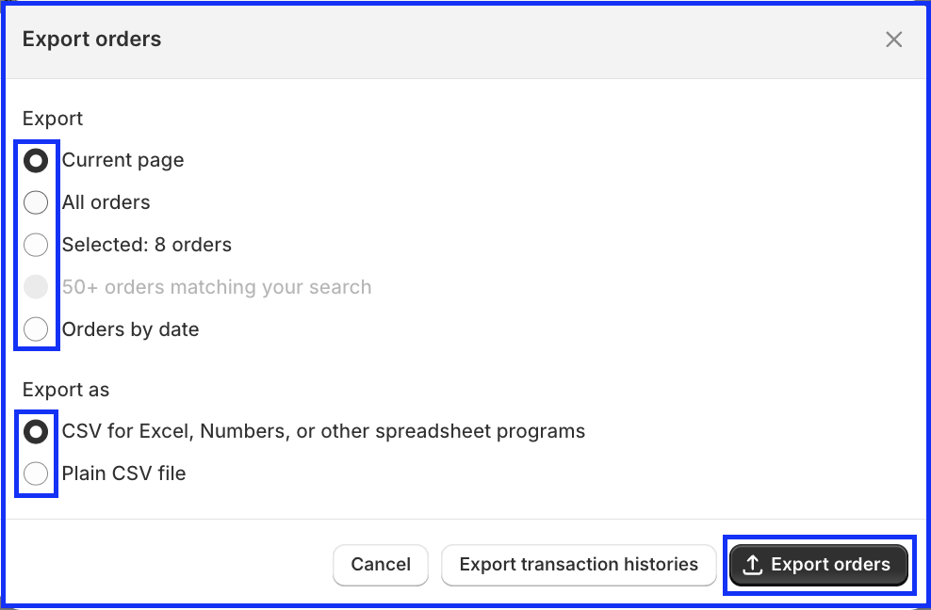Select the Plain CSV file radio circle
Image resolution: width=931 pixels, height=610 pixels.
(x=36, y=474)
